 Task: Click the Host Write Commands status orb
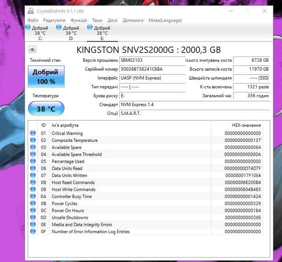[33, 189]
